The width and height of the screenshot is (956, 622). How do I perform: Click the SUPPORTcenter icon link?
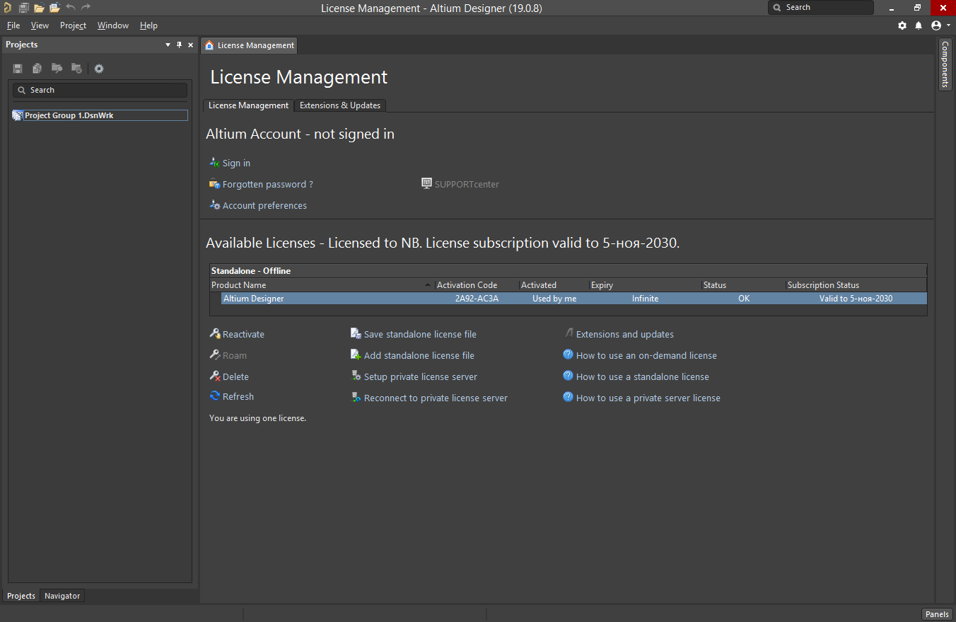coord(426,183)
